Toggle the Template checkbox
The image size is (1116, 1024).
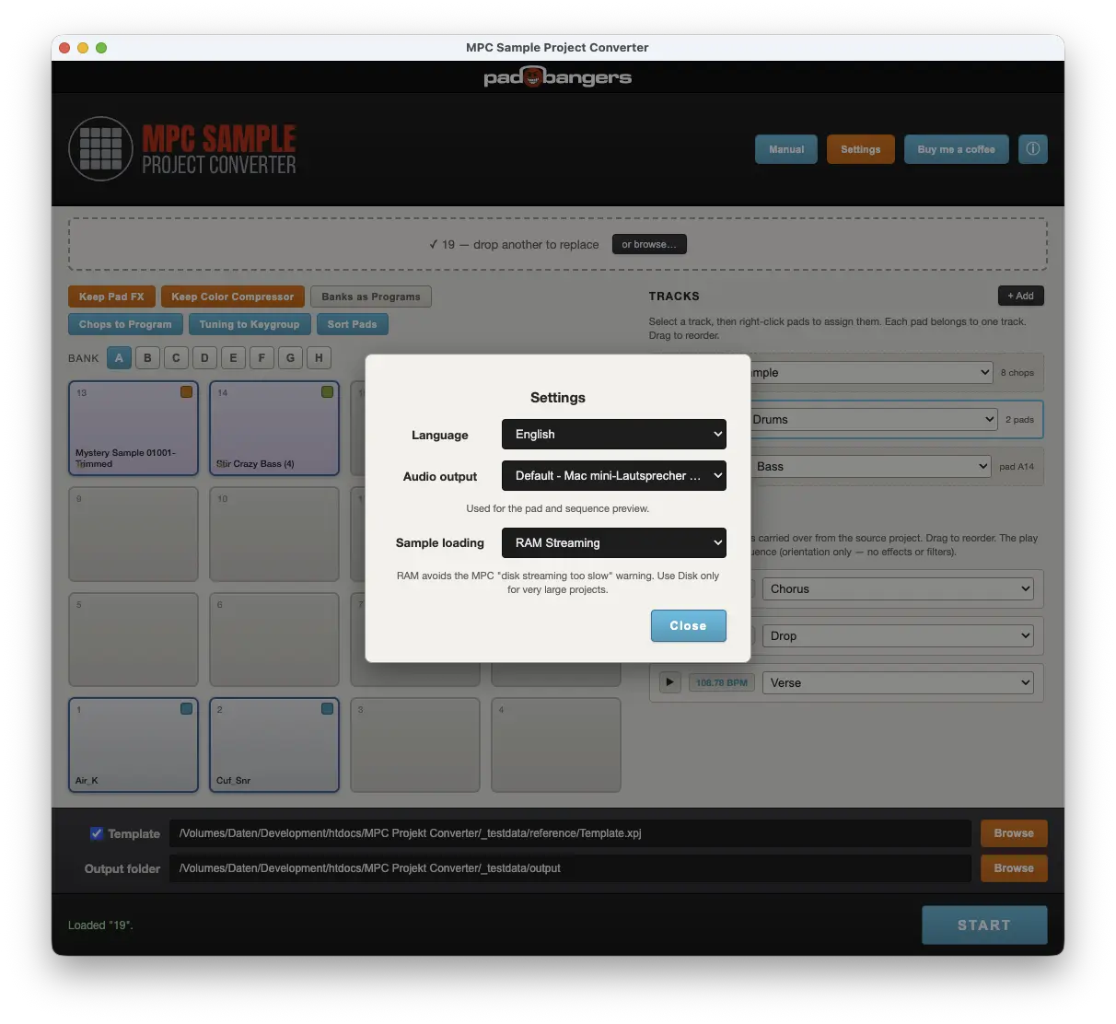coord(96,833)
